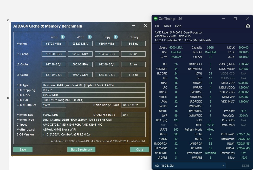The width and height of the screenshot is (253, 170).
Task: Click the Cmd2T value 1T
Action: coord(210,57)
